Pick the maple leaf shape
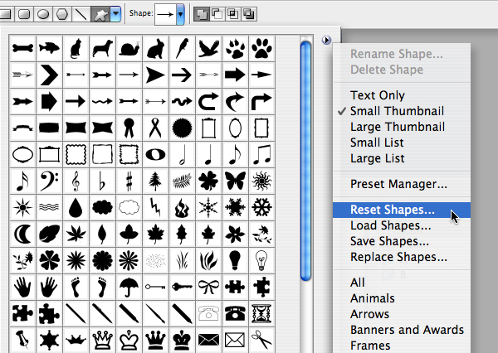498x353 pixels. point(155,235)
